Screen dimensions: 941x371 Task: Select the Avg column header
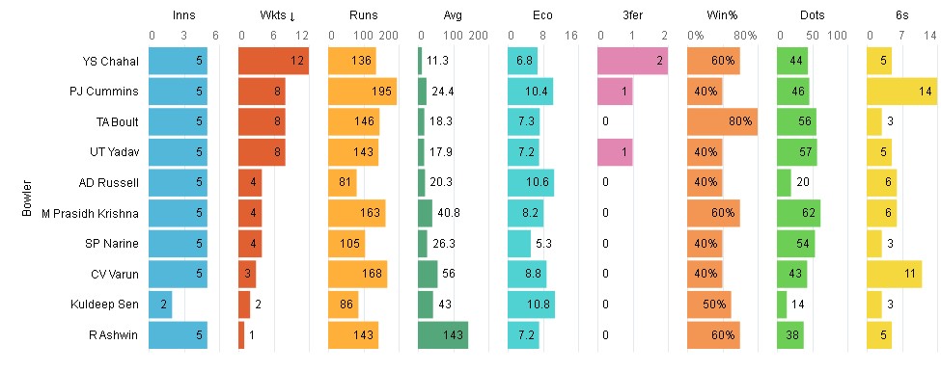point(453,16)
